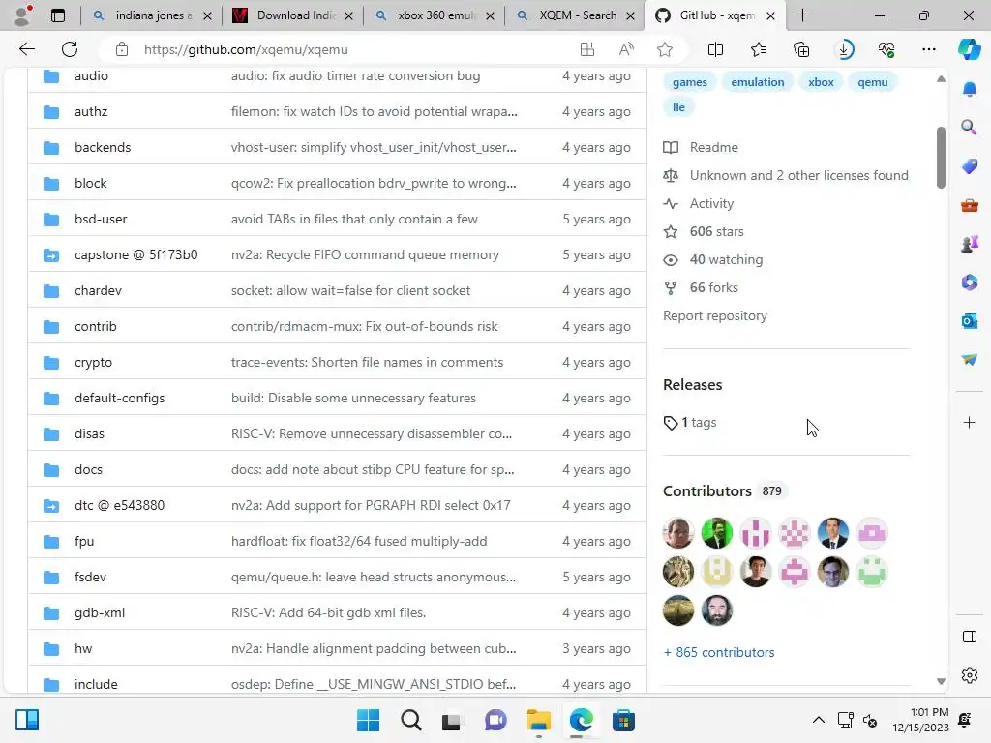Click the page vertical scrollbar thumb
Screen dimensions: 991x743
pos(941,158)
